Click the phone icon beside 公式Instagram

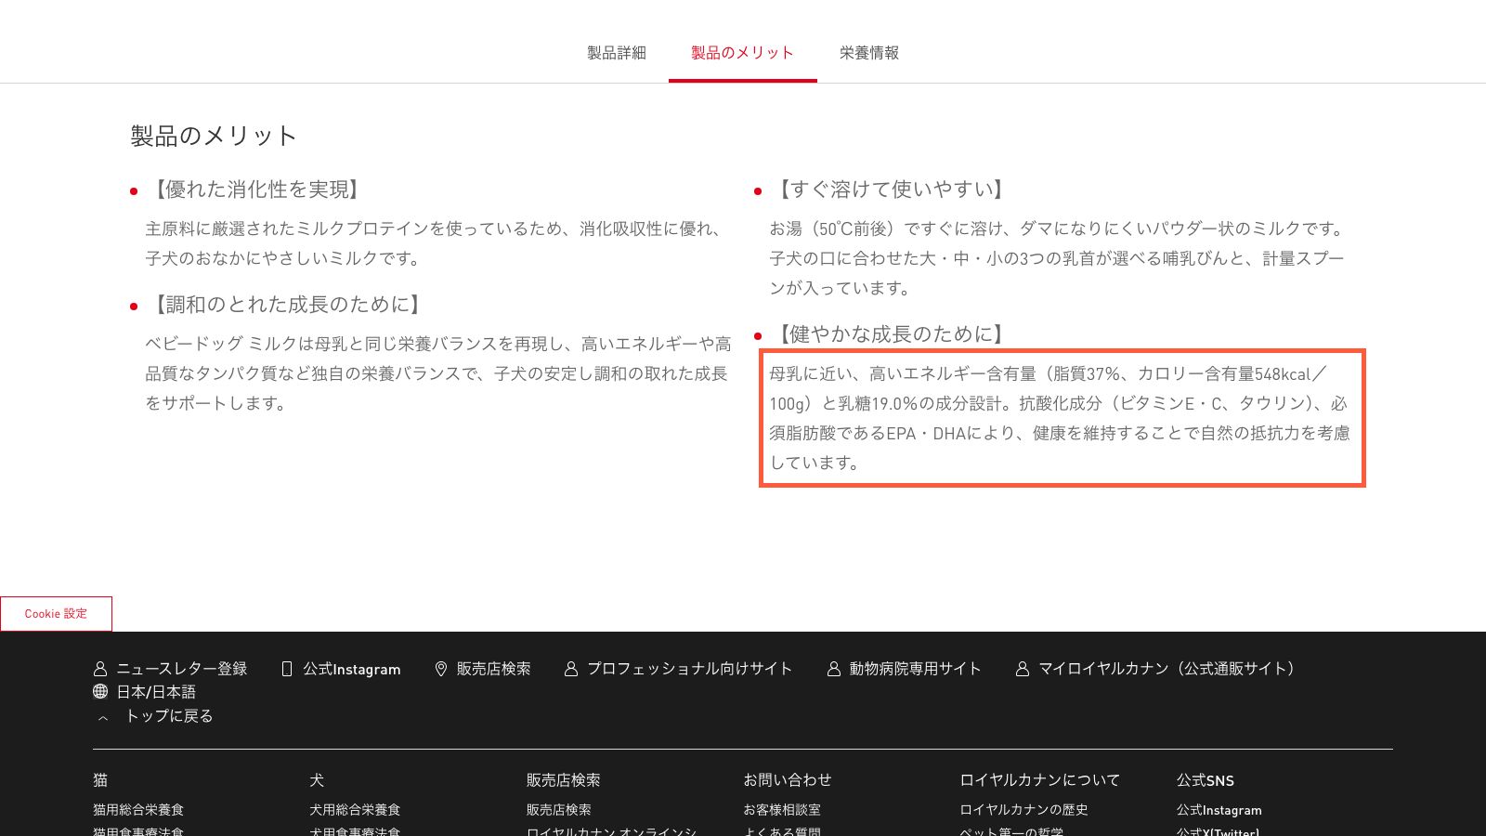[287, 669]
